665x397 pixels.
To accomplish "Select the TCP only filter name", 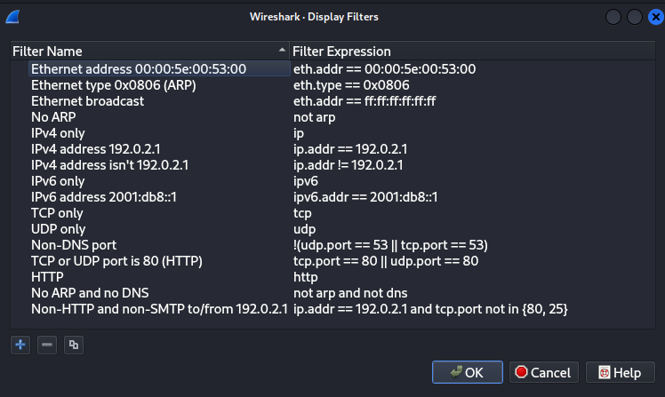I will pos(57,213).
